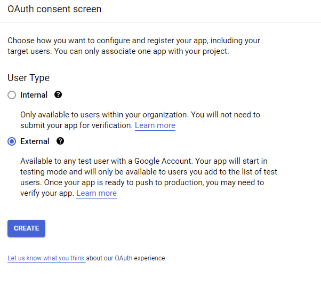321x302 pixels.
Task: Select the External user type radio button
Action: [12, 142]
